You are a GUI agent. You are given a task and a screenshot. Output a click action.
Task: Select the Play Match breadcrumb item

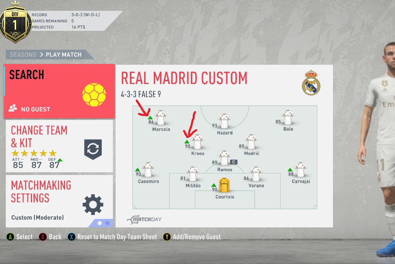[64, 55]
